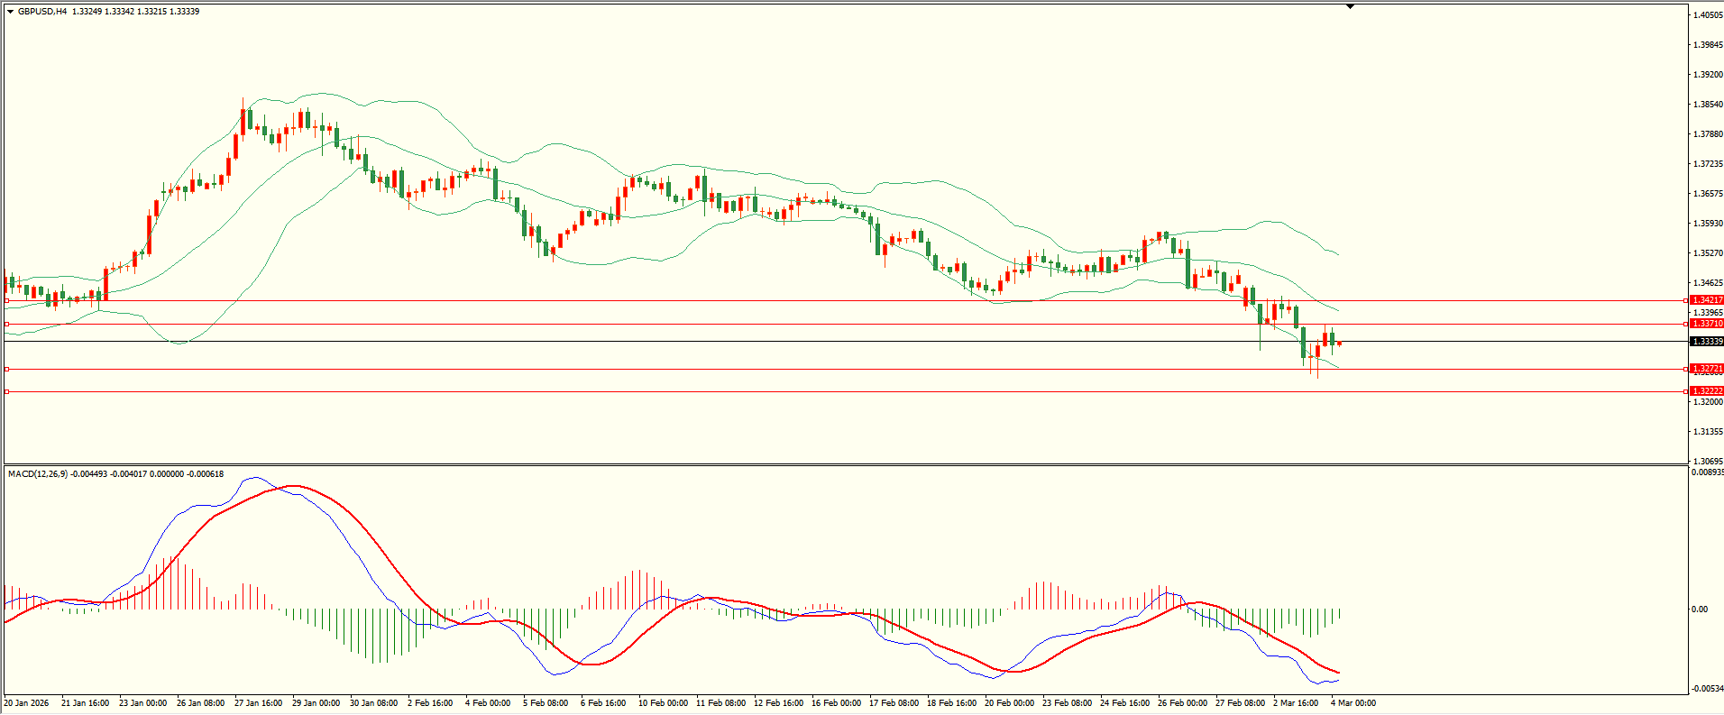Open the dropdown arrow beside GBPUSD,H4
Viewport: 1724px width, 715px height.
coord(11,12)
